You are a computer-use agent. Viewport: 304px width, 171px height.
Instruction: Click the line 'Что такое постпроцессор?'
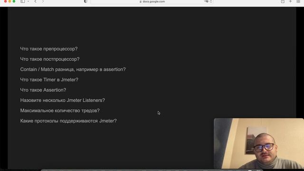tap(50, 59)
